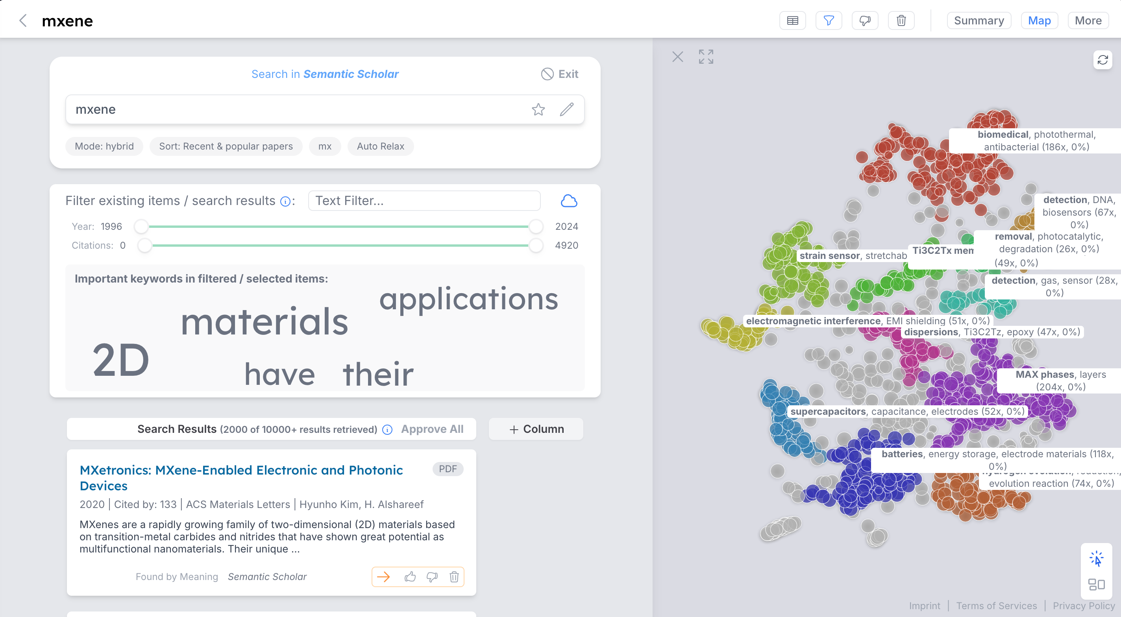Select the keyword 'materials'
Image resolution: width=1121 pixels, height=617 pixels.
click(265, 321)
